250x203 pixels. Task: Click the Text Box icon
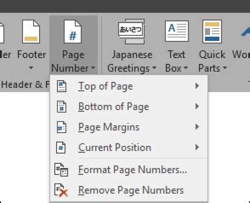[177, 31]
